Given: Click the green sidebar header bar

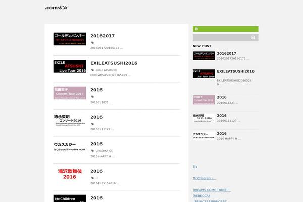Looking at the screenshot, I should pyautogui.click(x=226, y=29).
